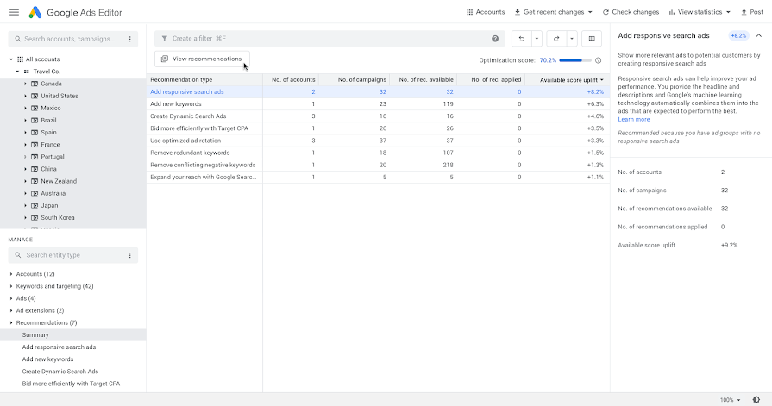Viewport: 772px width, 406px height.
Task: Select Use optimized ad rotation row
Action: click(x=378, y=141)
